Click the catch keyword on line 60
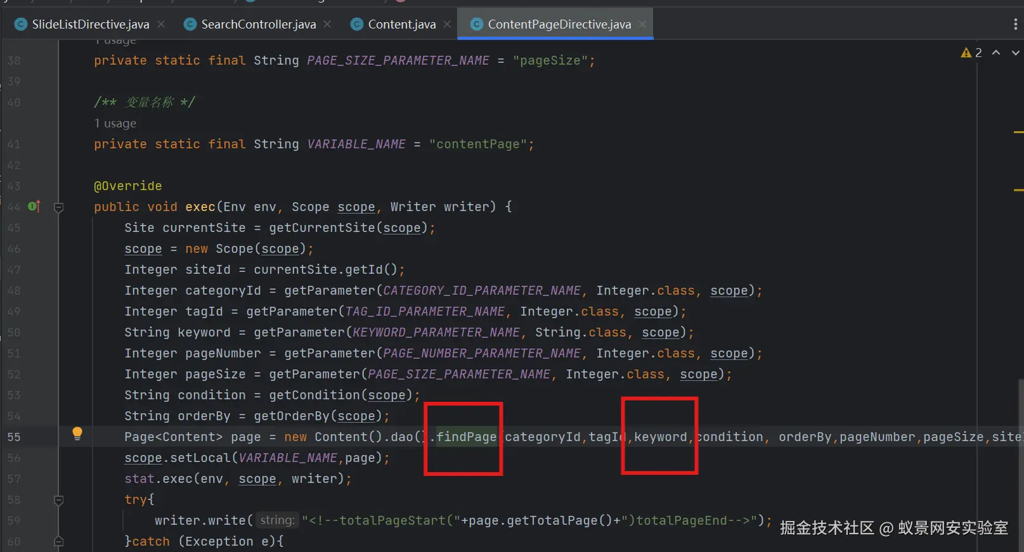 click(x=151, y=541)
